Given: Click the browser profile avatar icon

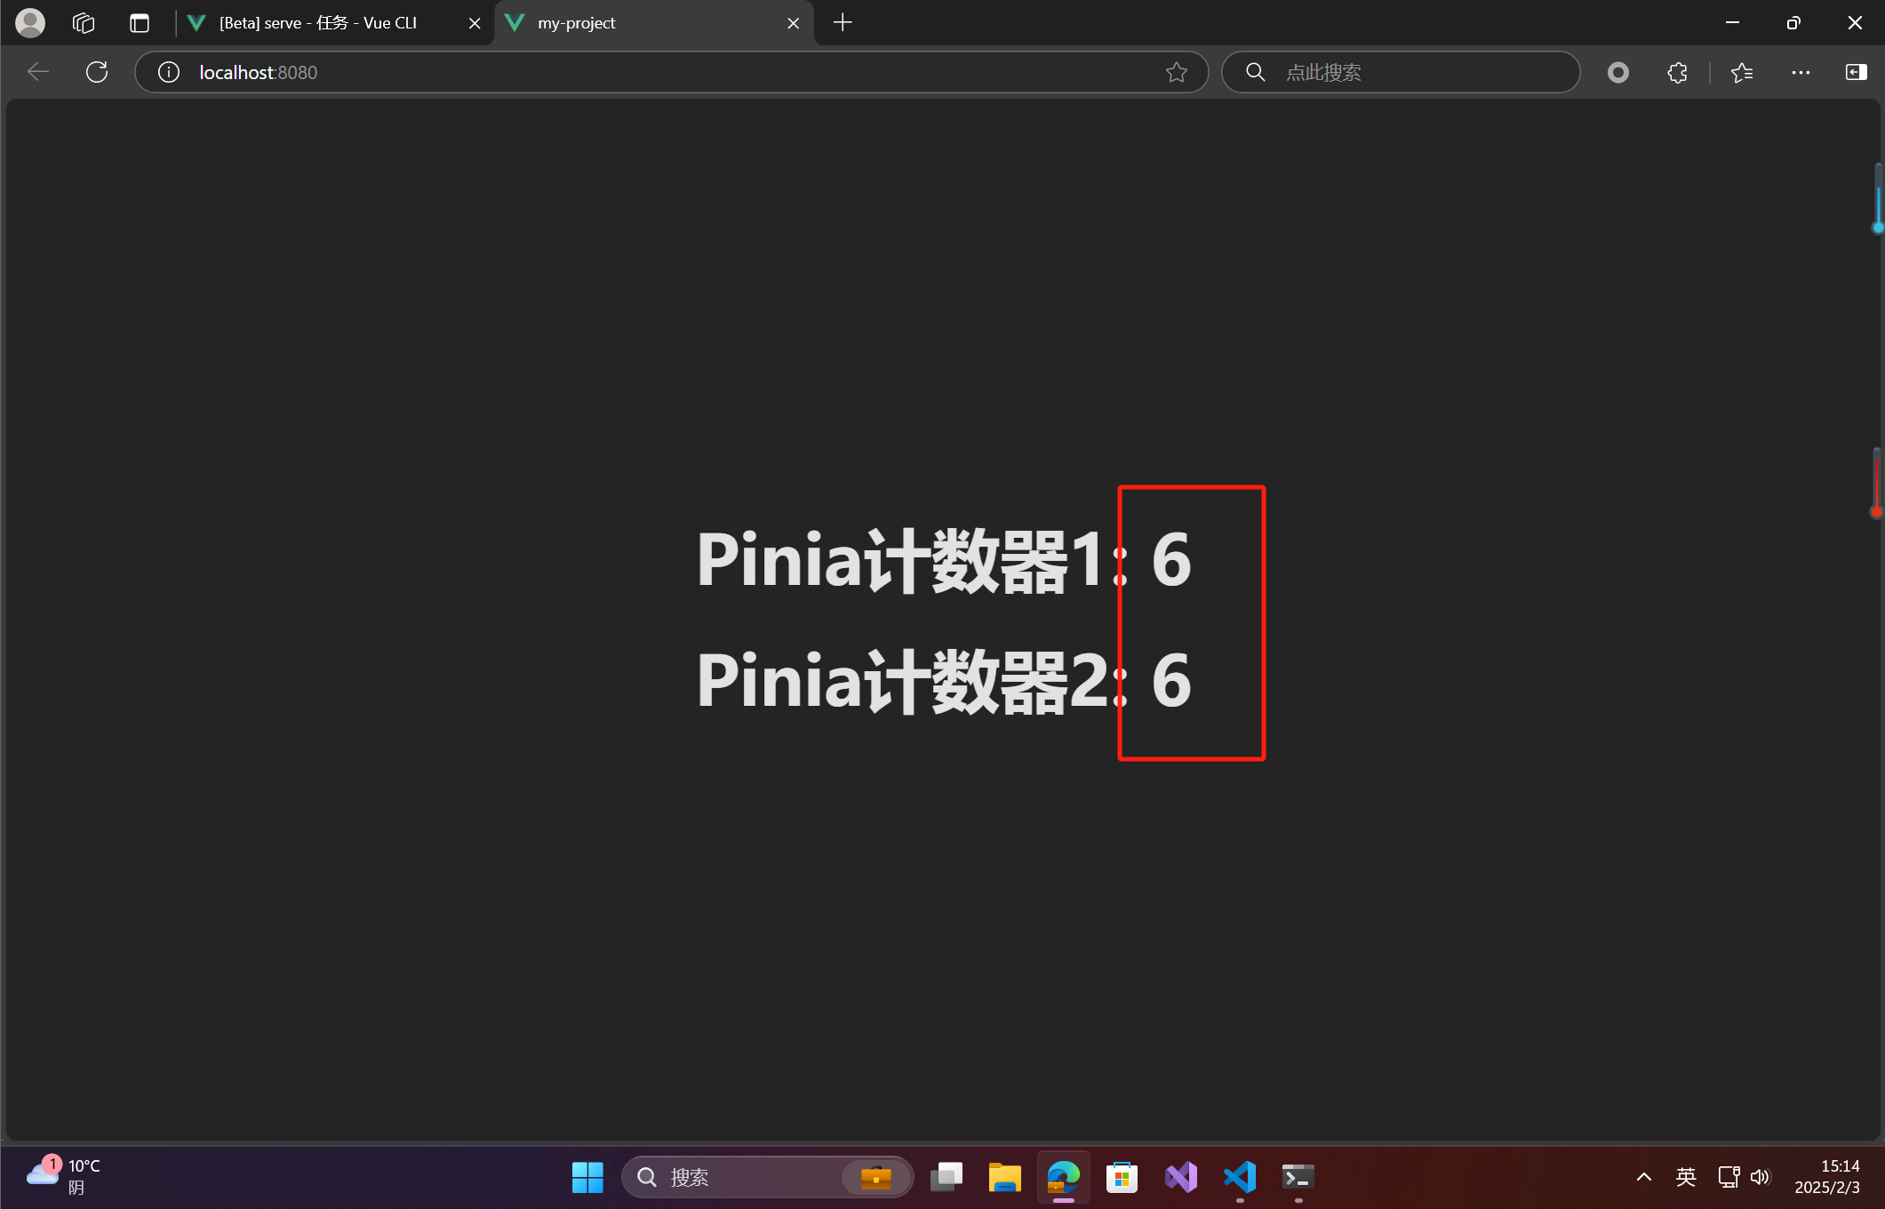Looking at the screenshot, I should 29,22.
